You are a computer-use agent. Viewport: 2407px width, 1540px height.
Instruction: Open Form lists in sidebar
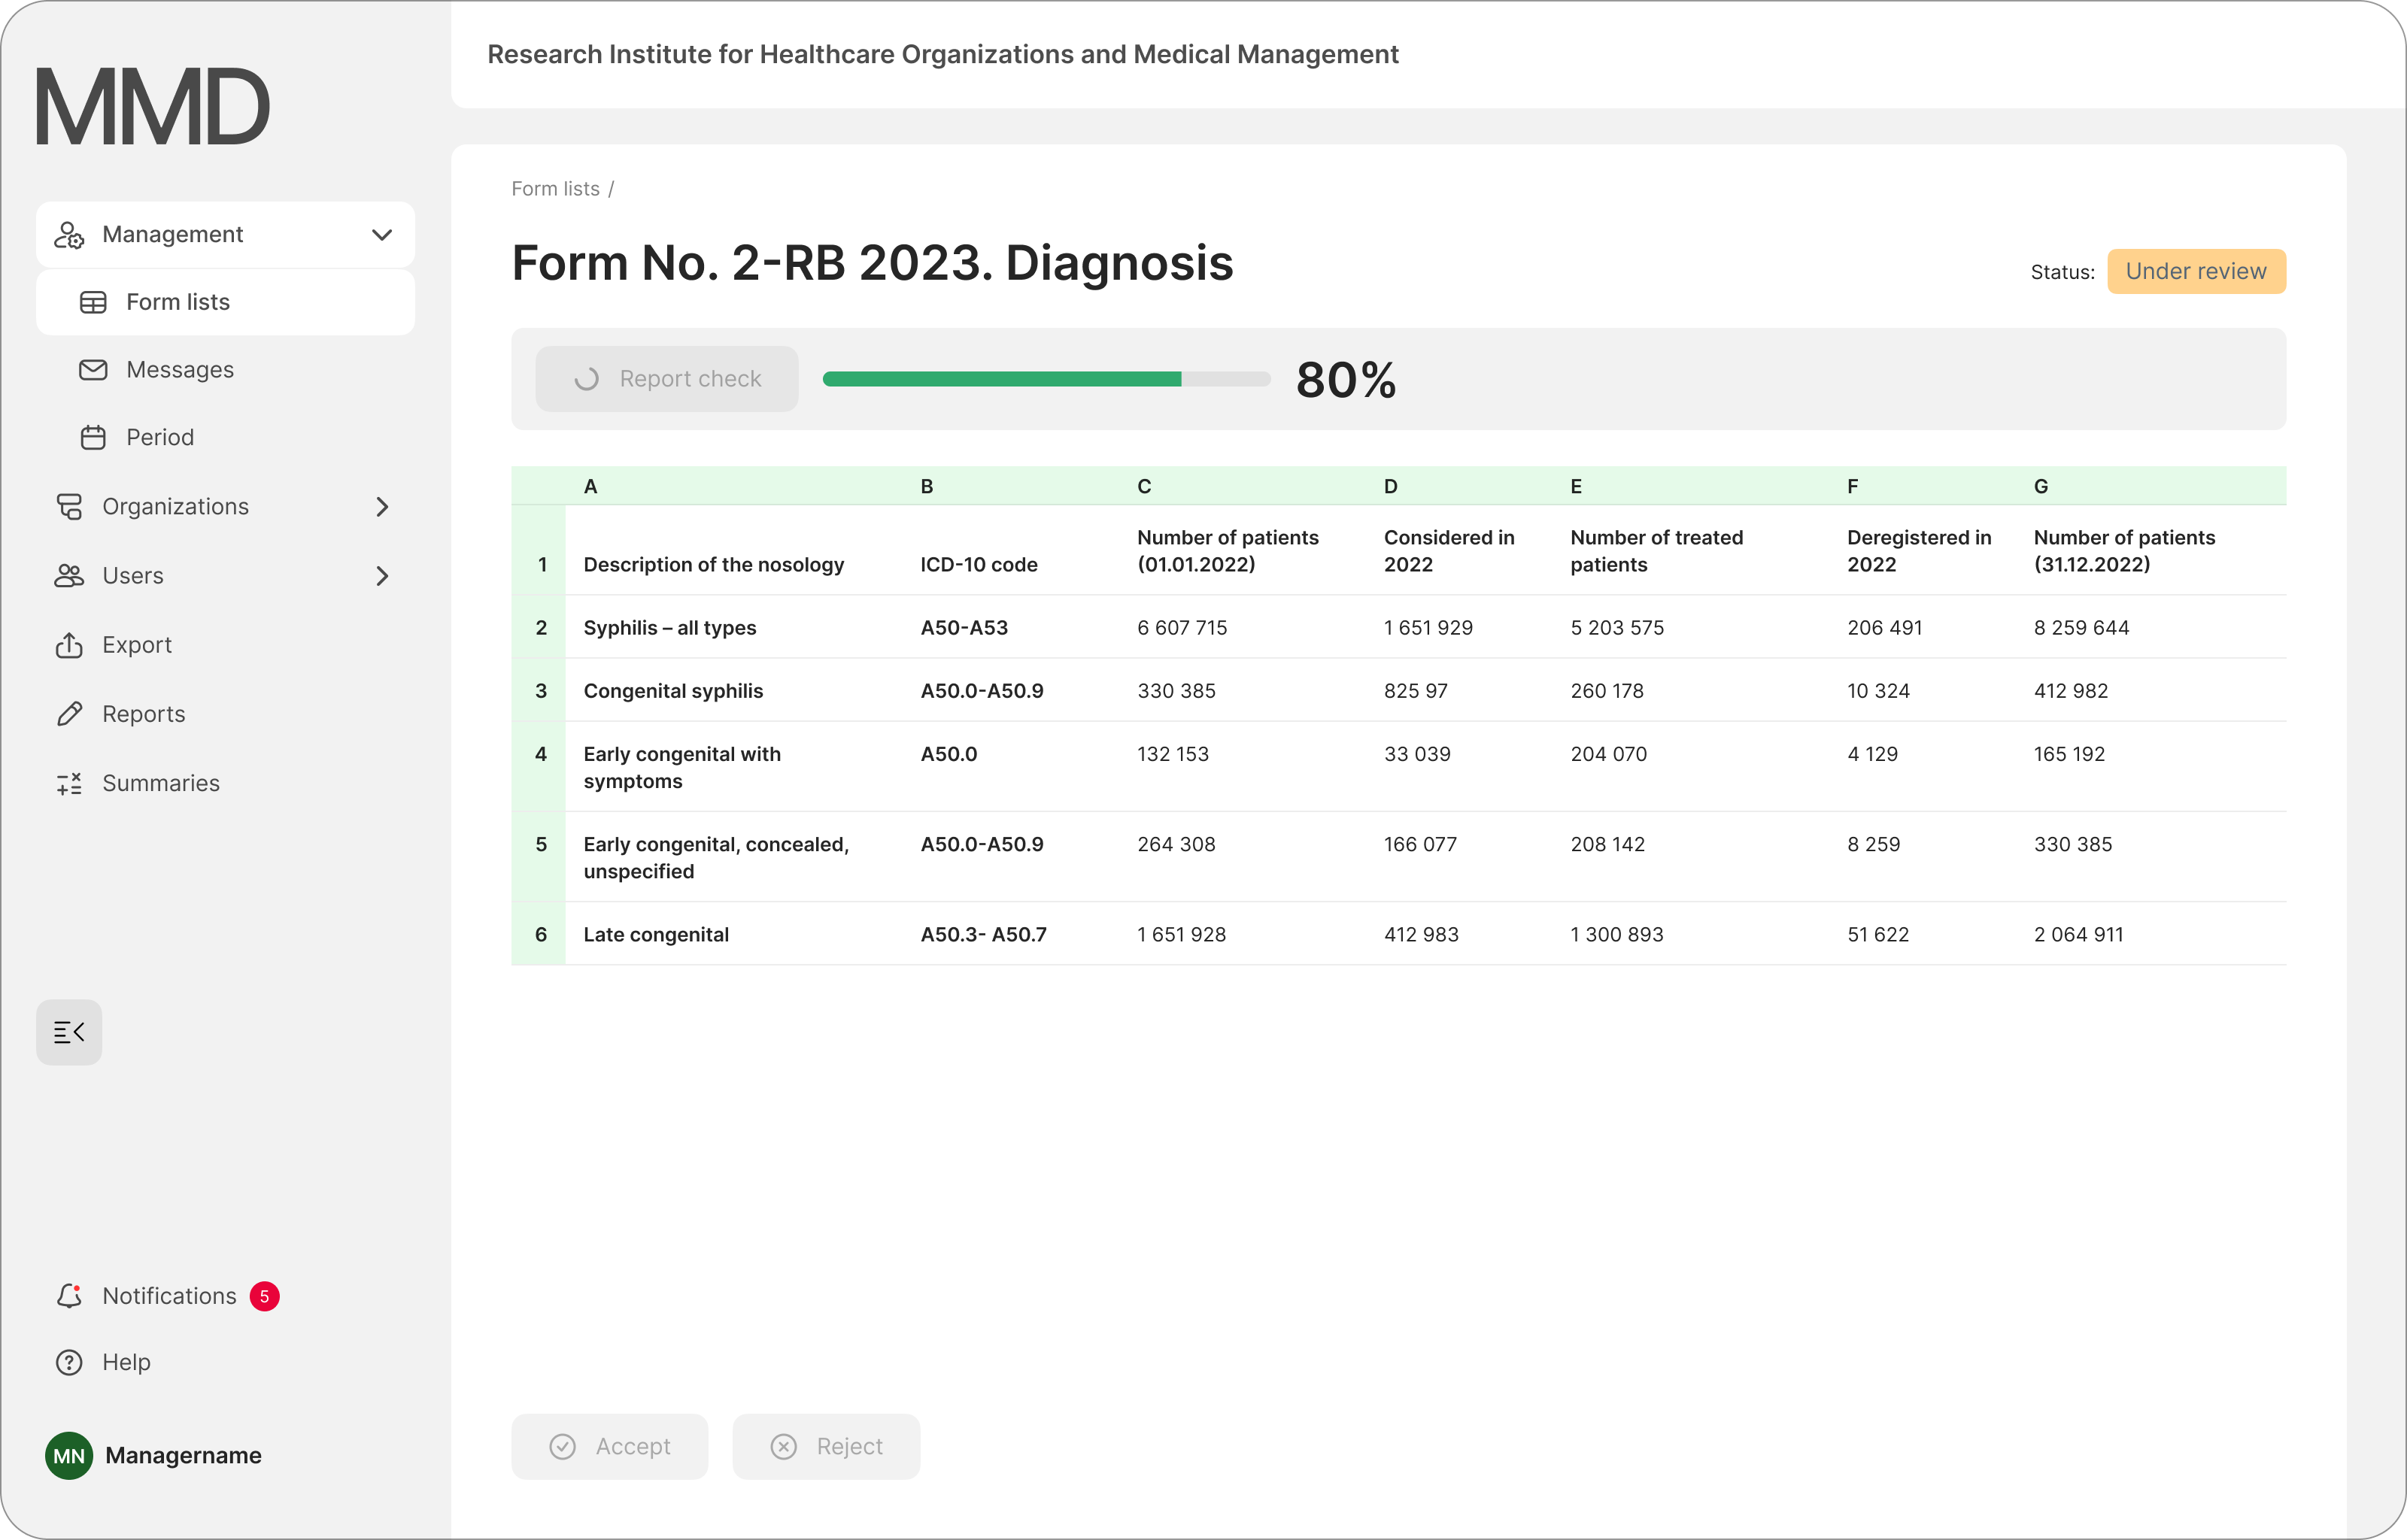click(x=178, y=302)
